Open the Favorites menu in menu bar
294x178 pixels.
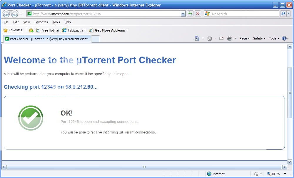point(41,22)
